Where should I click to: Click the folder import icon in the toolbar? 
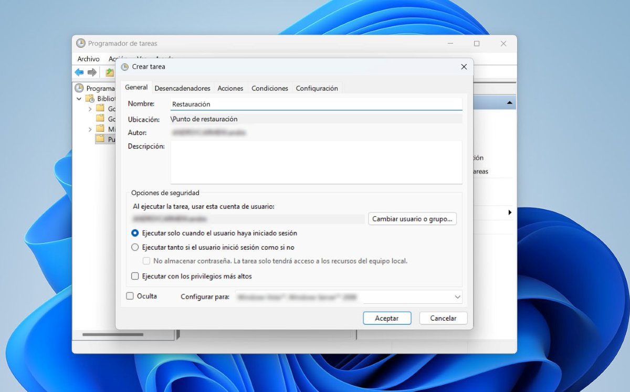pyautogui.click(x=111, y=71)
